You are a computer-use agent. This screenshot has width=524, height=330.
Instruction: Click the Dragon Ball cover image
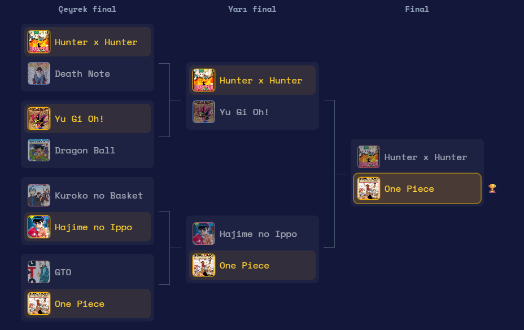pyautogui.click(x=39, y=150)
